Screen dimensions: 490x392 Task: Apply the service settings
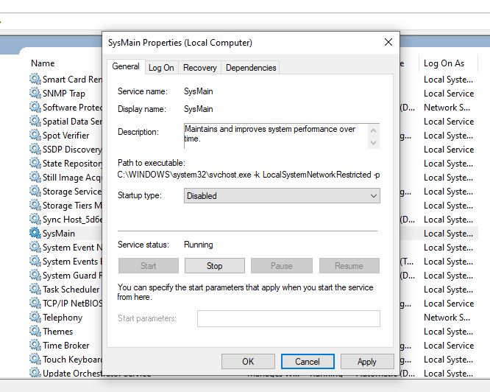coord(367,361)
